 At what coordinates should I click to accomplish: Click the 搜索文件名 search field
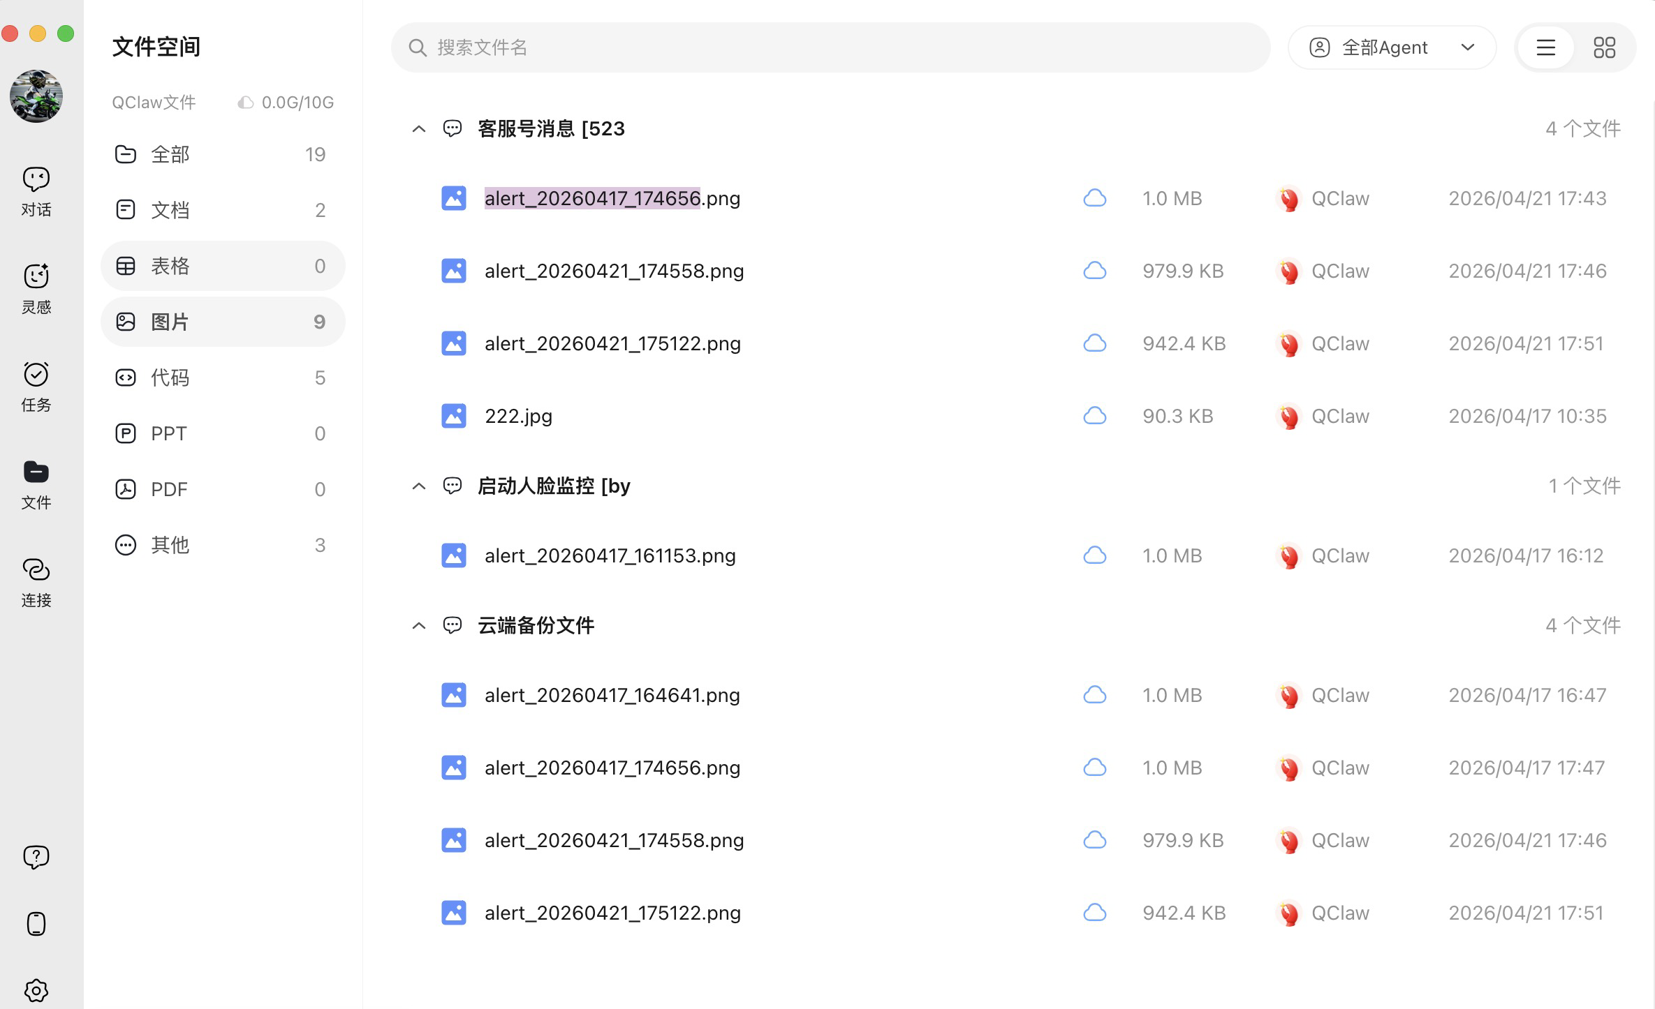tap(830, 47)
